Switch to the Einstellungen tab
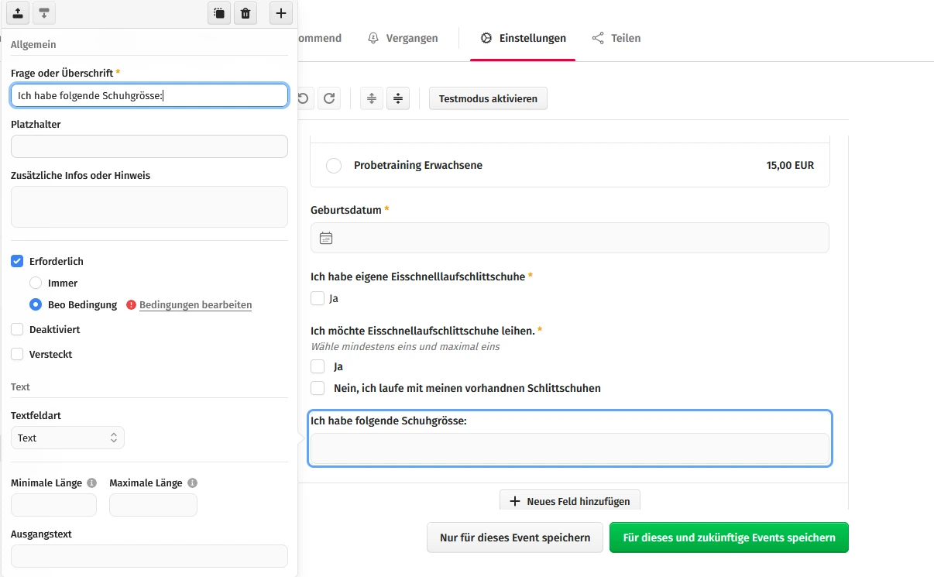This screenshot has height=577, width=934. (x=523, y=38)
